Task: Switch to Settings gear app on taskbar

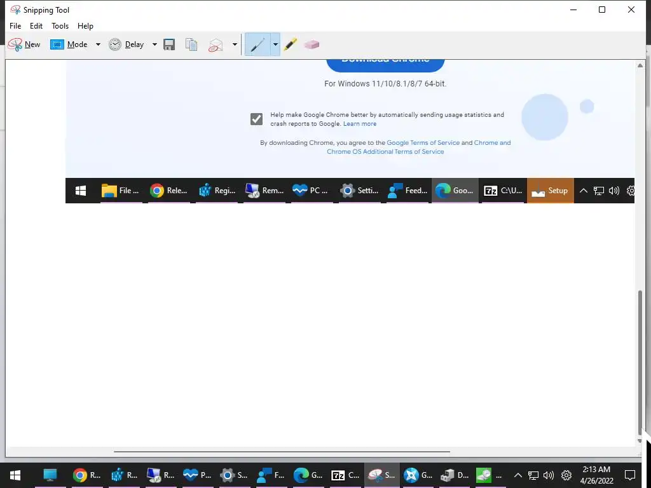Action: [x=234, y=475]
